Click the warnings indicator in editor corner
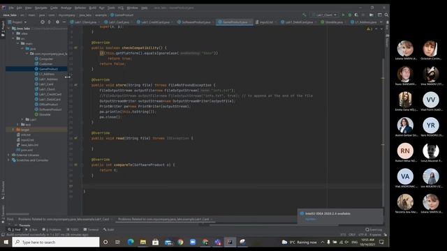This screenshot has width=447, height=251. (369, 29)
